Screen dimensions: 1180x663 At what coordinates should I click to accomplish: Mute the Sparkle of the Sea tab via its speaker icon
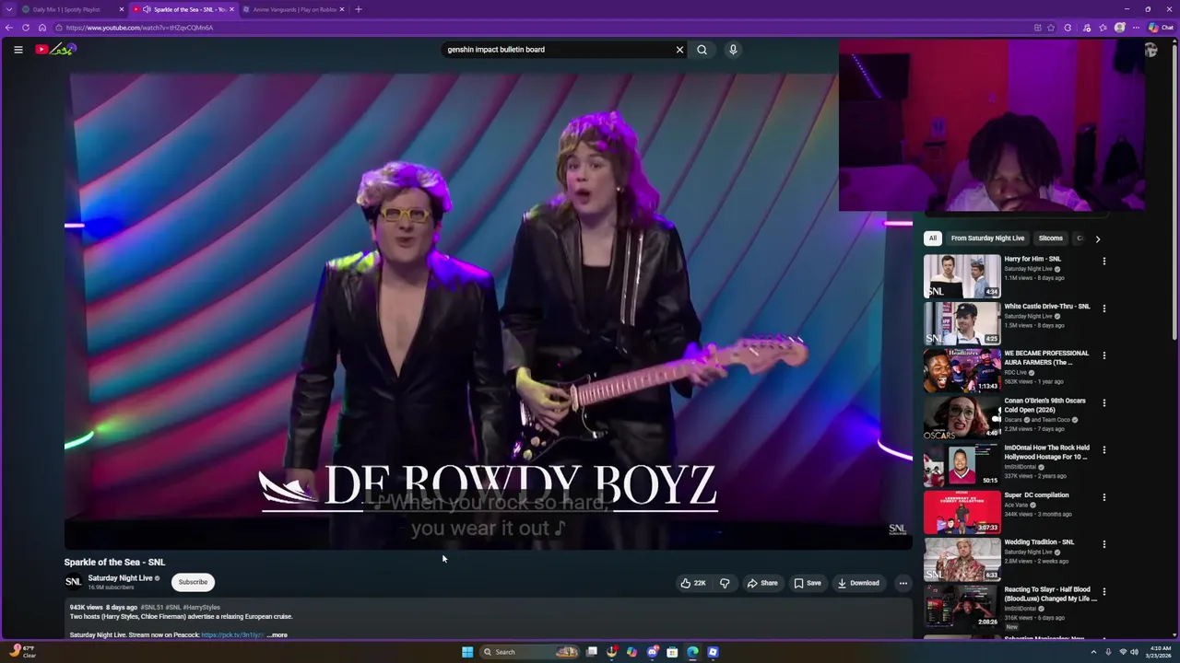[x=147, y=9]
